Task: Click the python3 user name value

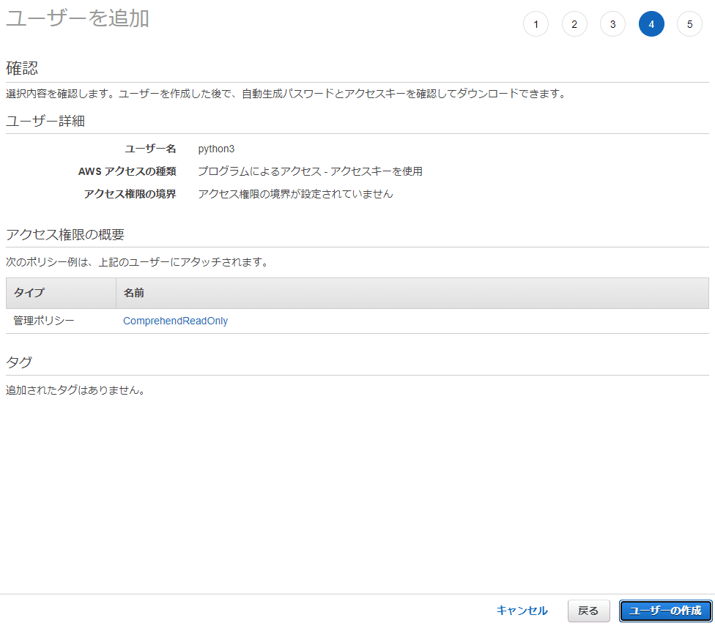Action: (216, 149)
